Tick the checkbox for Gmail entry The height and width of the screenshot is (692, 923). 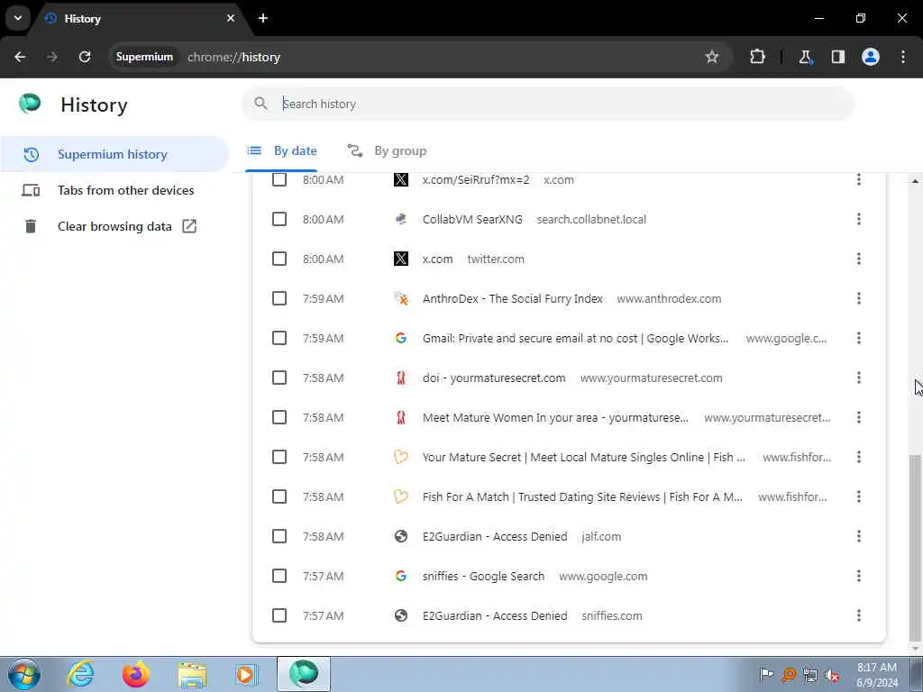279,338
